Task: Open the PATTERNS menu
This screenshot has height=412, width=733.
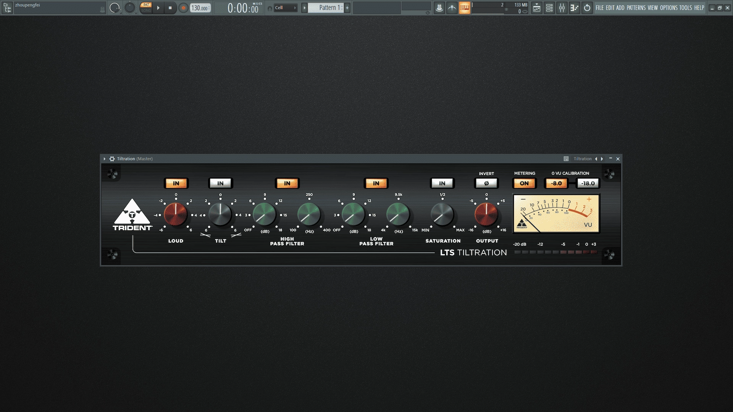Action: pyautogui.click(x=636, y=8)
